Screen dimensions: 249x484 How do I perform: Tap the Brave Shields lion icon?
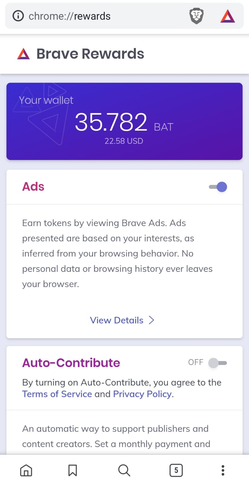click(x=196, y=16)
